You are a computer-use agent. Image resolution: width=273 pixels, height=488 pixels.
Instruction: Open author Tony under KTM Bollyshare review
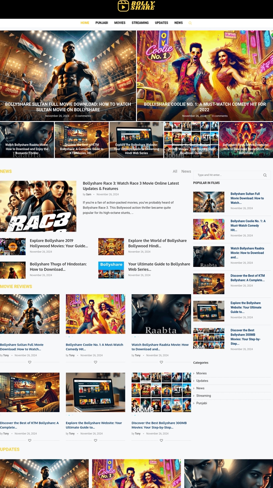(6, 433)
